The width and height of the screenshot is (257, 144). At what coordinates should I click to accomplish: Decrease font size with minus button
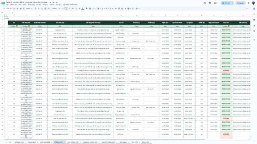pyautogui.click(x=63, y=9)
